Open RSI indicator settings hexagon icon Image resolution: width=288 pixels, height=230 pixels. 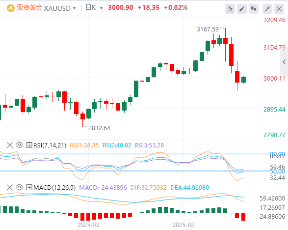(x=20, y=145)
